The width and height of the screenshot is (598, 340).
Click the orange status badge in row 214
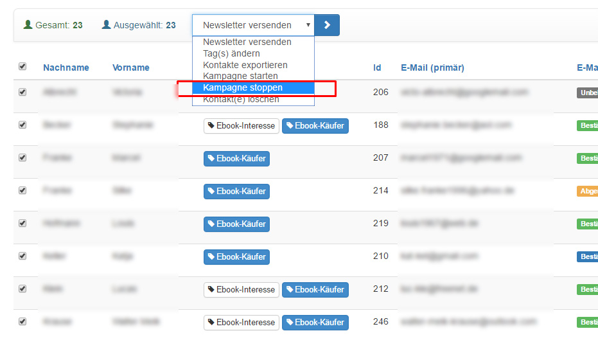tap(587, 191)
